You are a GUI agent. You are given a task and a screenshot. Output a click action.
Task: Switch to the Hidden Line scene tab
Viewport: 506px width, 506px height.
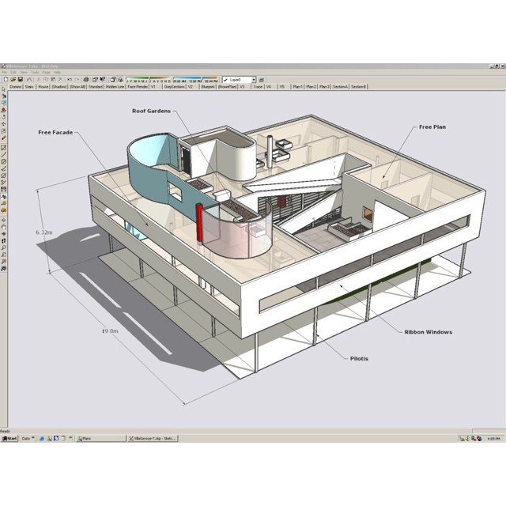tap(115, 87)
